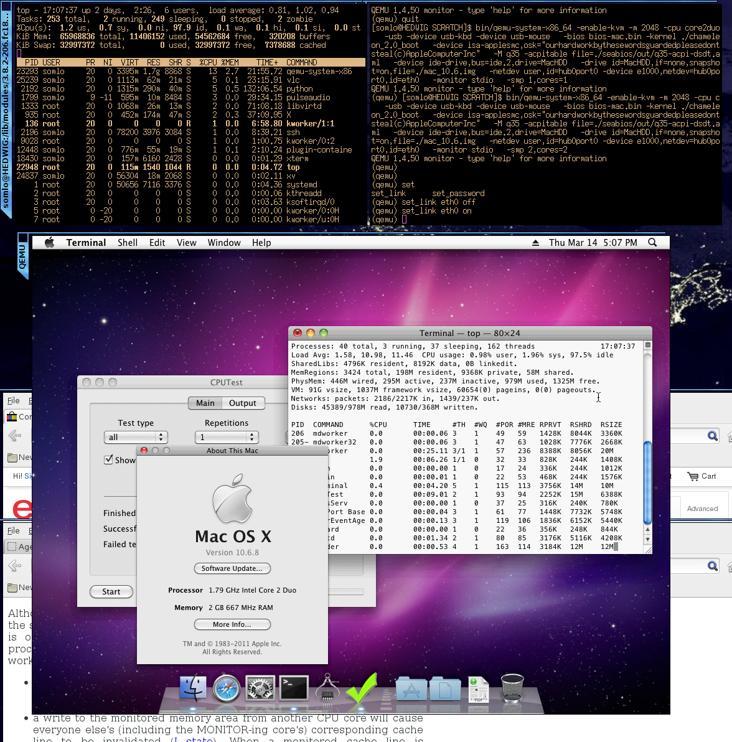Click the More Info button

(232, 624)
